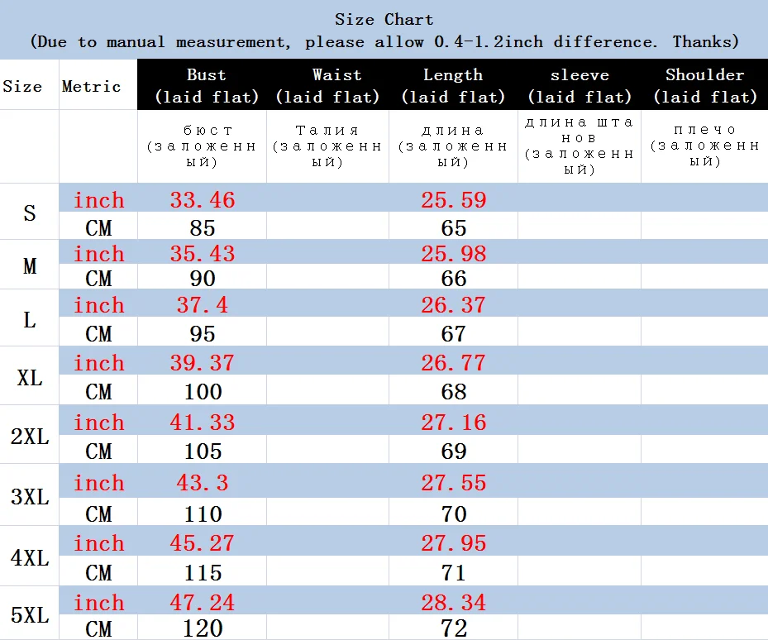Click the red inch label in XL row
The height and width of the screenshot is (640, 768).
[x=99, y=363]
